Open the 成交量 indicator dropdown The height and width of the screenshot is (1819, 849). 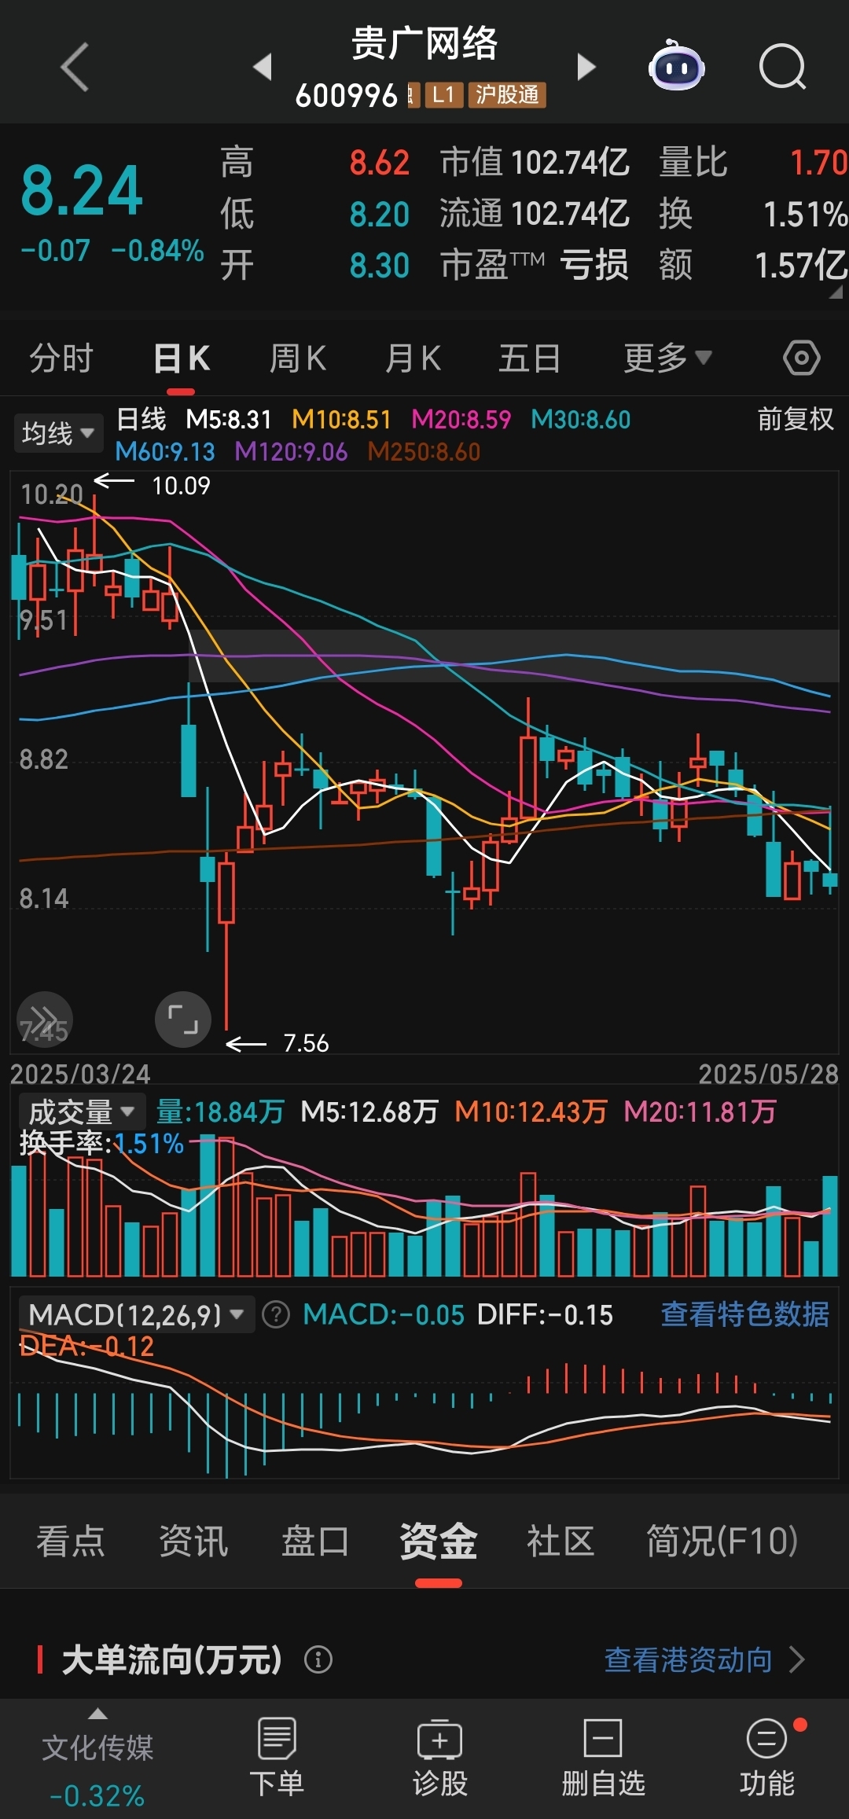point(82,1112)
